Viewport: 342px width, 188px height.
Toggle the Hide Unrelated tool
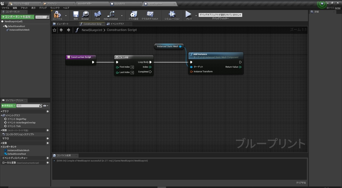[111, 15]
